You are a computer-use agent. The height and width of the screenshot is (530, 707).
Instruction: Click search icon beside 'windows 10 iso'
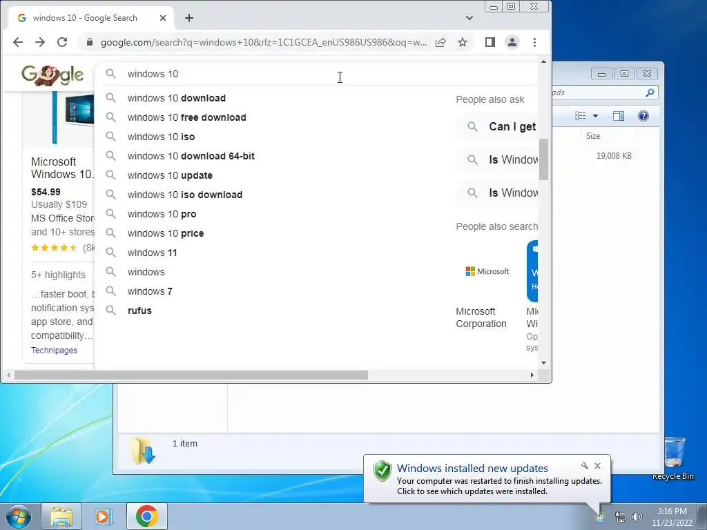(x=111, y=137)
